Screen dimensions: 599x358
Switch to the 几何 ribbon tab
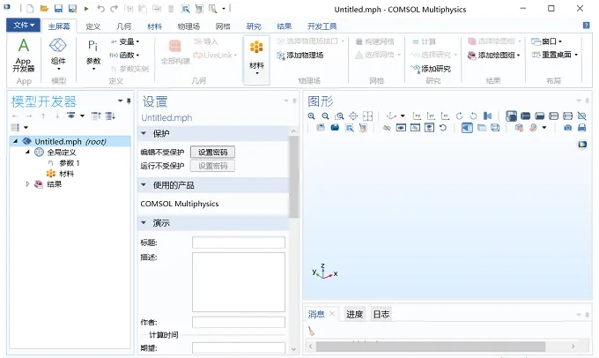coord(124,26)
